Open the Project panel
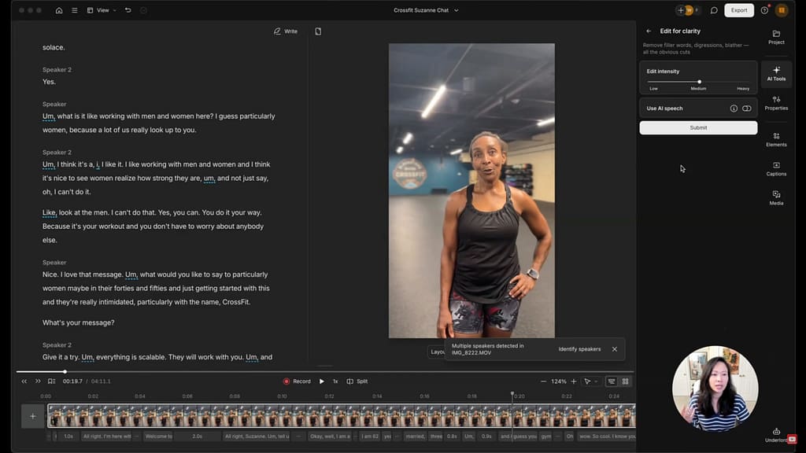The width and height of the screenshot is (806, 453). tap(776, 38)
